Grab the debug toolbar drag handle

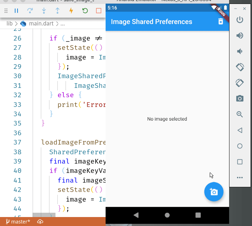(6, 11)
